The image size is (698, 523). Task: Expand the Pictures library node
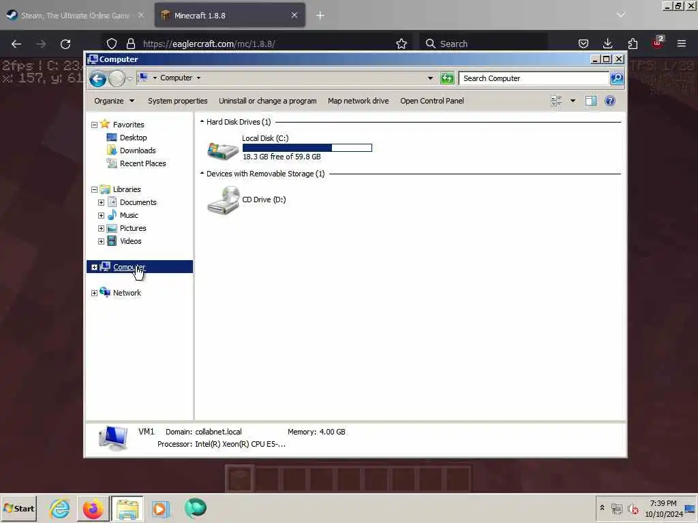pyautogui.click(x=101, y=228)
